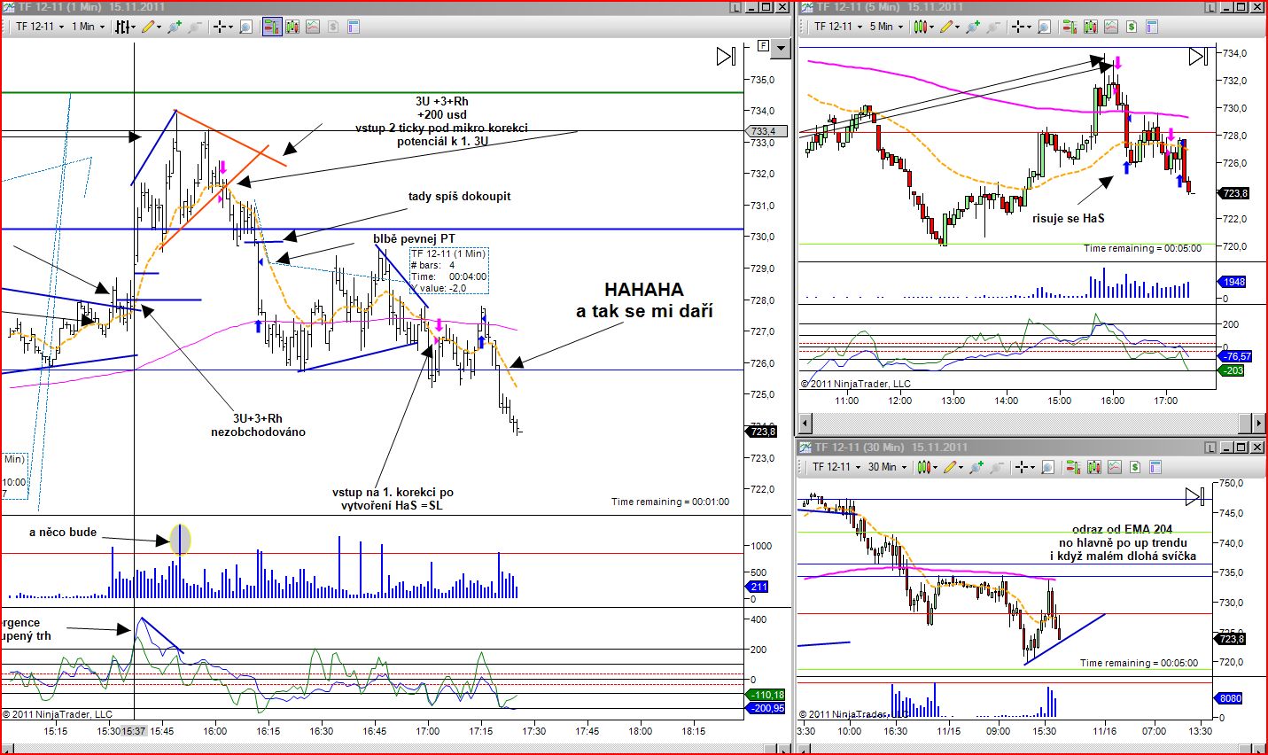This screenshot has width=1268, height=755.
Task: Click the zoom frame magnifier in the 5 Min chart
Action: [1044, 27]
